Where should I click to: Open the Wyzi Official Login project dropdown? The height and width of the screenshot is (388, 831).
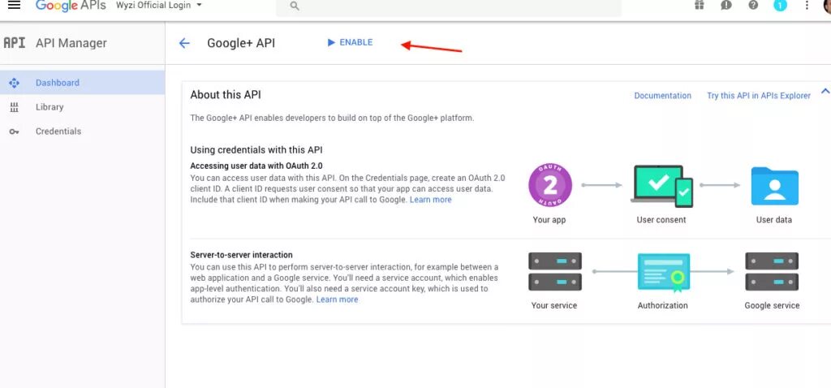tap(159, 5)
